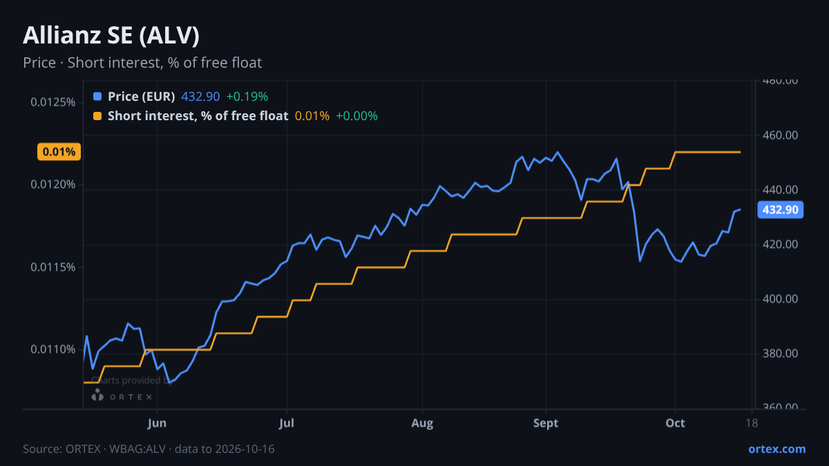Click the 0.0125% left axis label
829x466 pixels.
click(x=53, y=102)
